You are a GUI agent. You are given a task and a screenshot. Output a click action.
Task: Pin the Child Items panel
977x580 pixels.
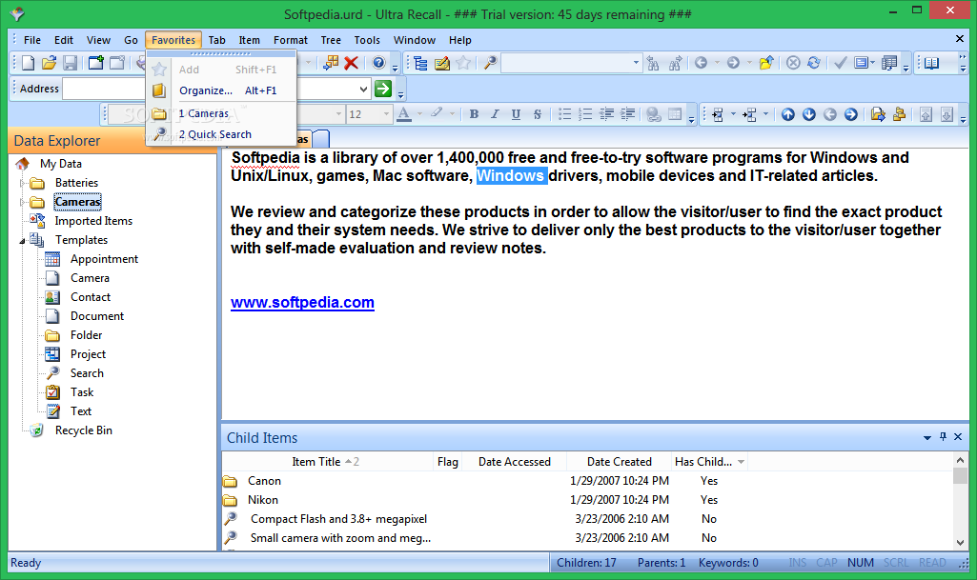pyautogui.click(x=943, y=437)
